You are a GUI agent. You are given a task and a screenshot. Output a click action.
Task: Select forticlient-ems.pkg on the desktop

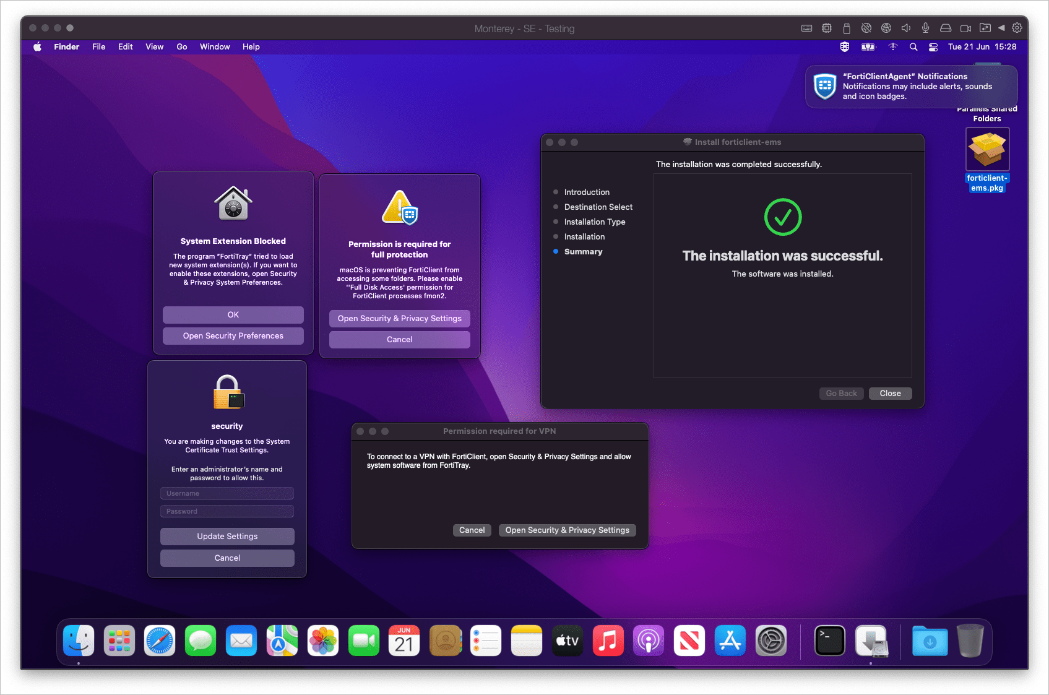click(x=988, y=160)
